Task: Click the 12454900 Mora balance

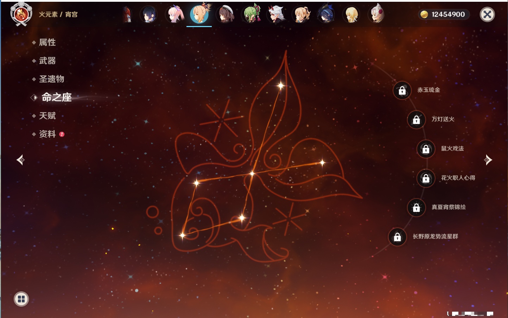Action: coord(448,14)
